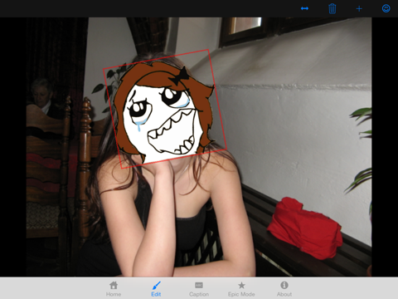Tap the red cloth in the photo
398x299 pixels.
(x=304, y=228)
